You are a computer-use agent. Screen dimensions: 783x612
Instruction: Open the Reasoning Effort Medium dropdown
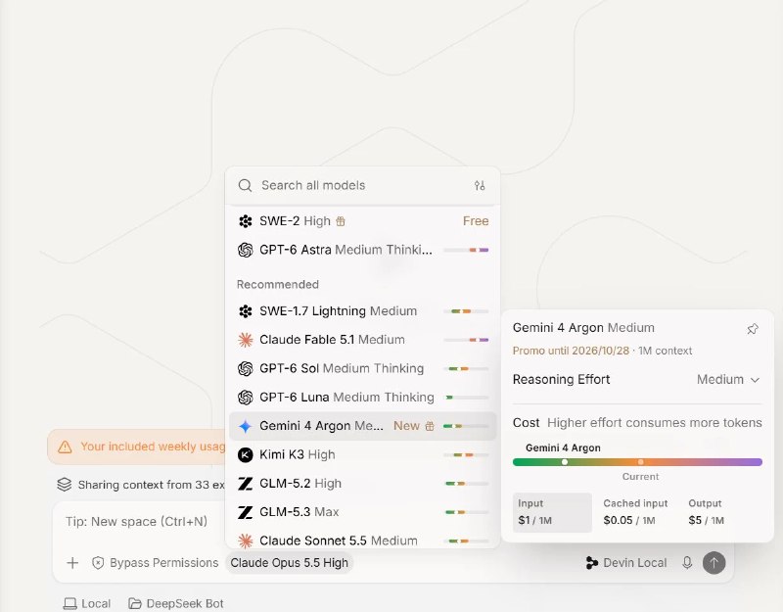[728, 380]
